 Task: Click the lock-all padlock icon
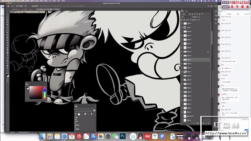tap(193, 20)
